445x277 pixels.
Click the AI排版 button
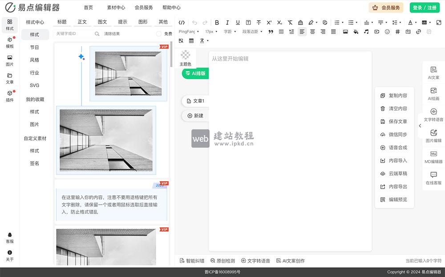click(x=196, y=73)
